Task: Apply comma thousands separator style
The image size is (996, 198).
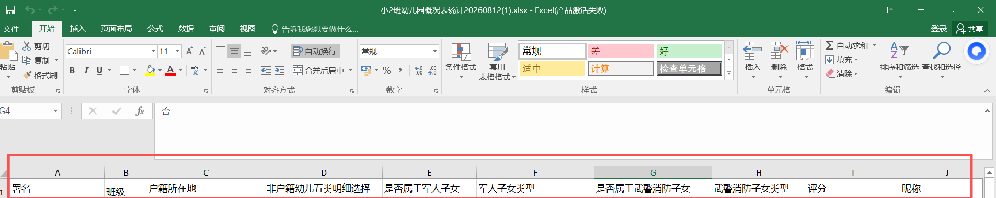Action: 400,70
